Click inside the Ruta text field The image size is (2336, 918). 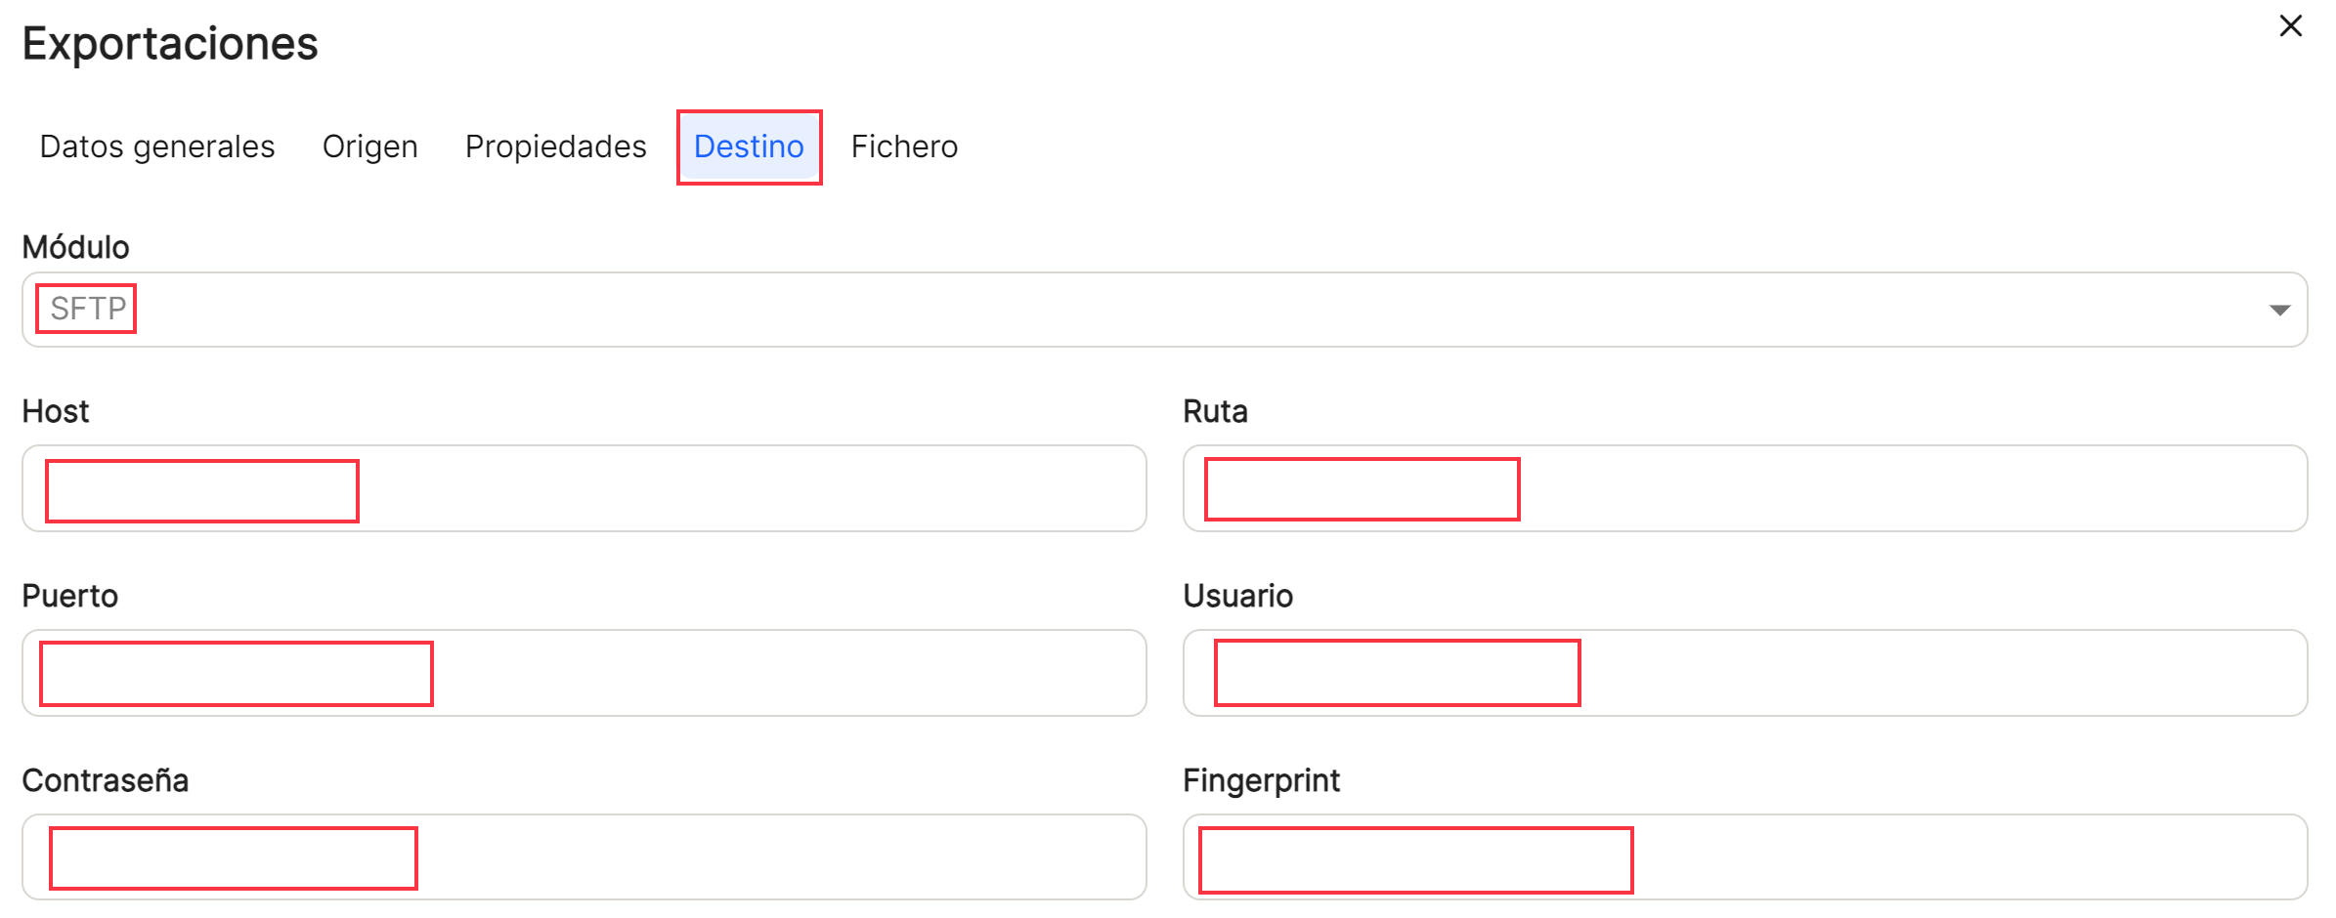[x=1745, y=488]
